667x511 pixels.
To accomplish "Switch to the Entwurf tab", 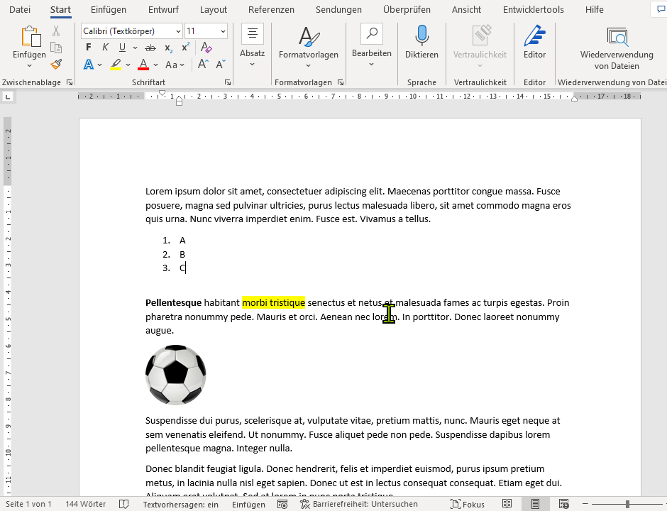I will tap(163, 9).
